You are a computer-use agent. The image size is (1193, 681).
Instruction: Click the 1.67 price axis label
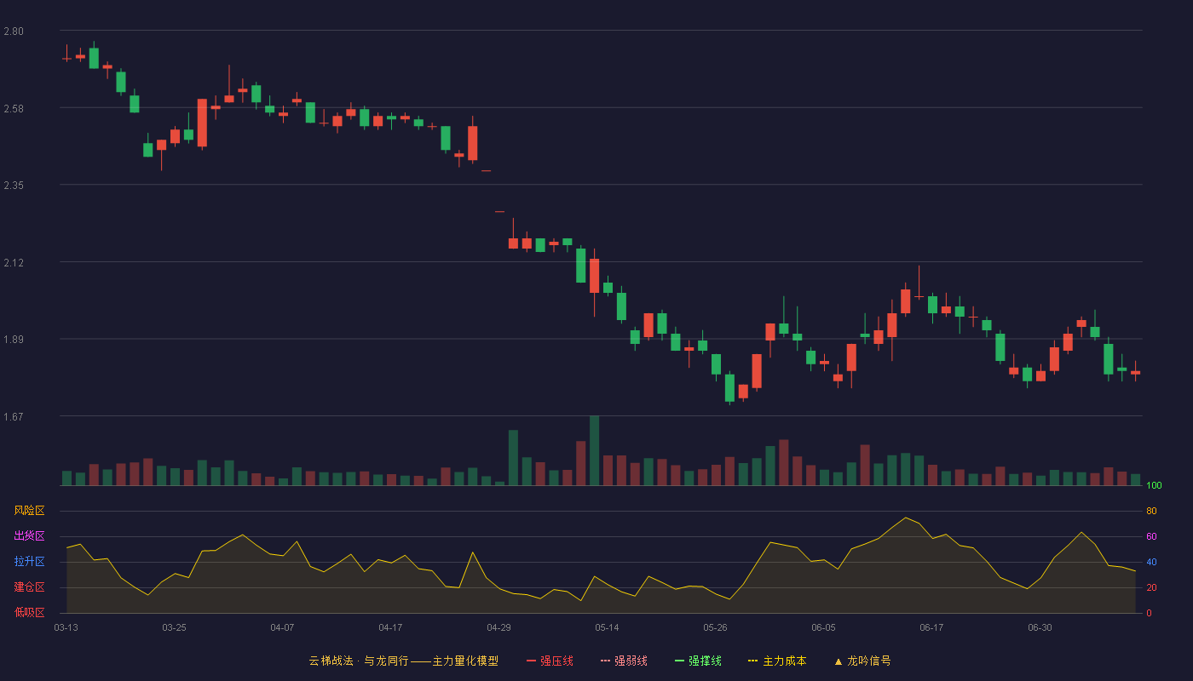click(14, 417)
